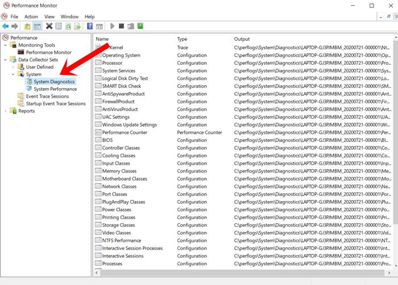Expand the Reports tree node
Image resolution: width=398 pixels, height=285 pixels.
tap(5, 111)
